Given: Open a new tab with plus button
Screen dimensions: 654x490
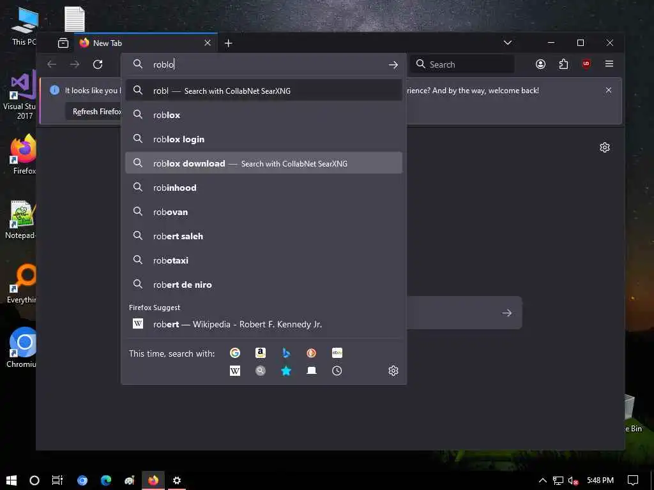Looking at the screenshot, I should coord(228,43).
